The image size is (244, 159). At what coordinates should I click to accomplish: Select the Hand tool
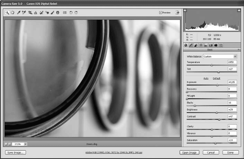pyautogui.click(x=12, y=12)
